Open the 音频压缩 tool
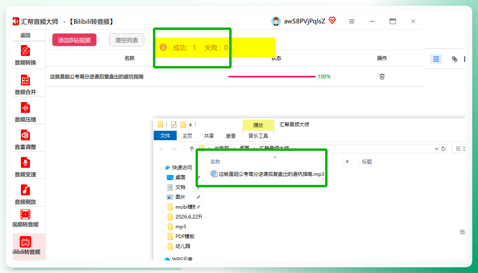Image resolution: width=478 pixels, height=273 pixels. [25, 112]
